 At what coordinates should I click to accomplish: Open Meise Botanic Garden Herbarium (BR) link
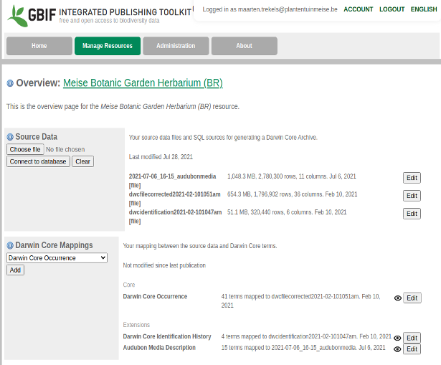point(143,83)
